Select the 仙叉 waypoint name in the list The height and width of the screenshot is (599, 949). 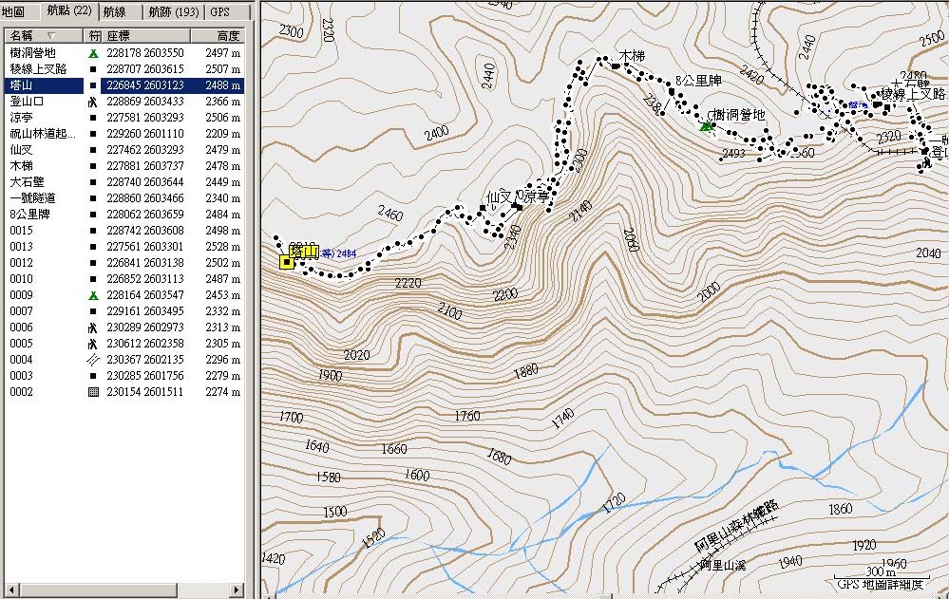click(x=21, y=150)
